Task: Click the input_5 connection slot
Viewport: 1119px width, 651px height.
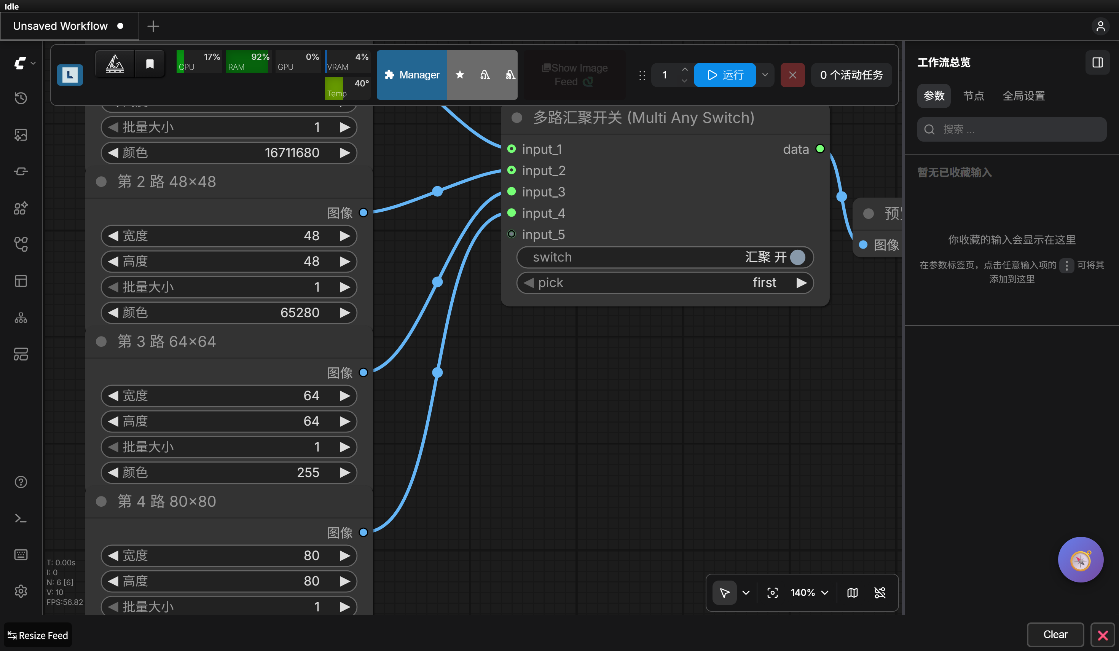Action: (512, 234)
